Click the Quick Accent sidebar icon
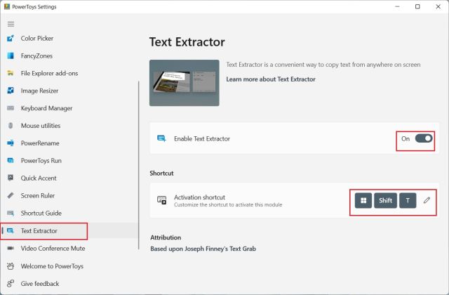 [11, 178]
